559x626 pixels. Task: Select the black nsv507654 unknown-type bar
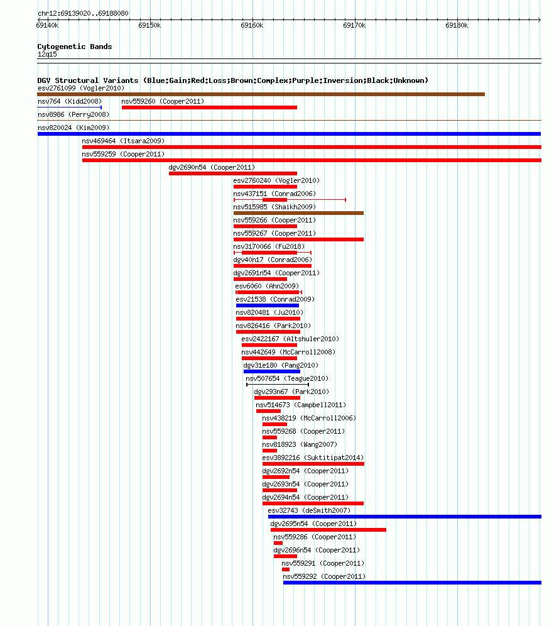point(278,385)
